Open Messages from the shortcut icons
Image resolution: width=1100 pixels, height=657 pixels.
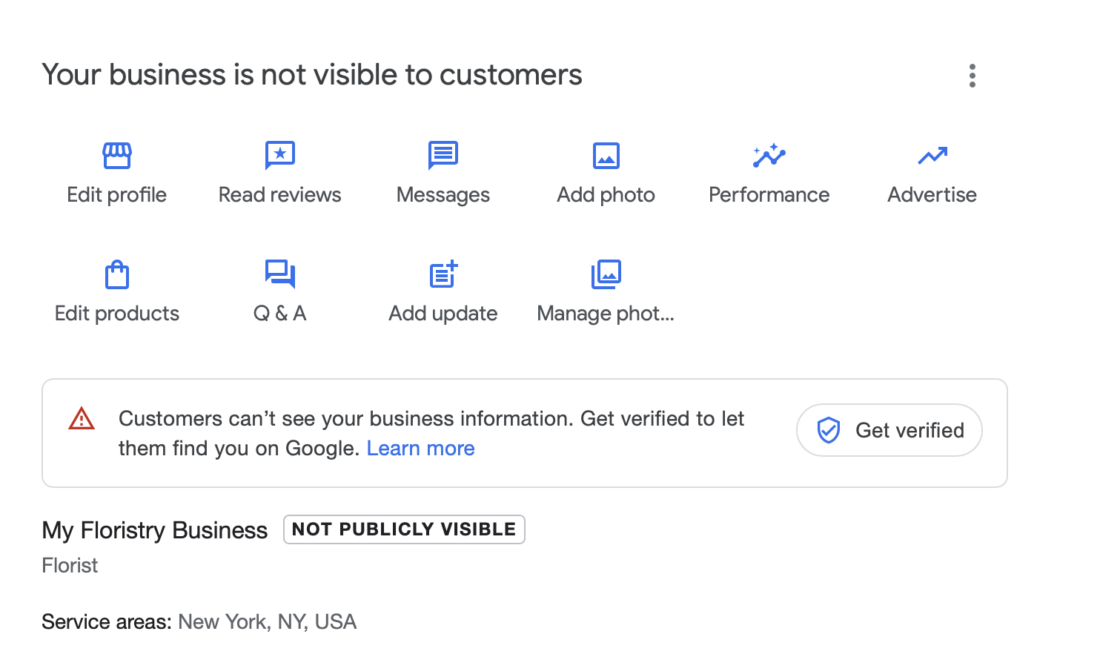pyautogui.click(x=443, y=156)
